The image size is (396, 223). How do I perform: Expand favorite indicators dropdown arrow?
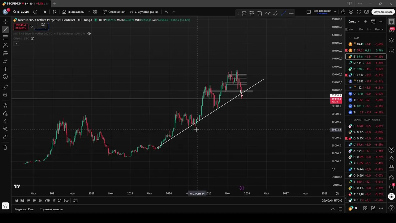point(88,12)
